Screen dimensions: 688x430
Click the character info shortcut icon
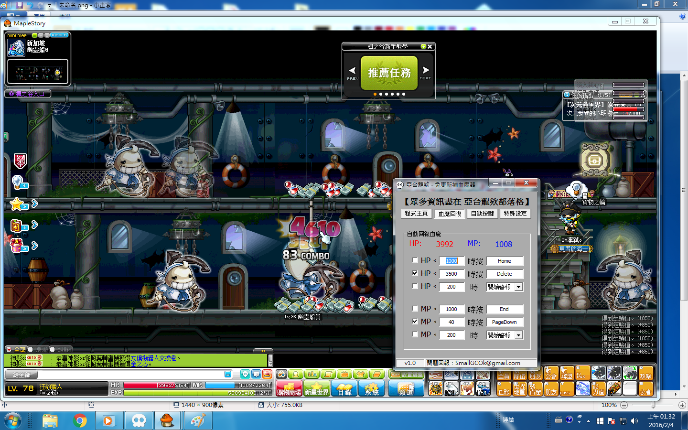pyautogui.click(x=296, y=375)
